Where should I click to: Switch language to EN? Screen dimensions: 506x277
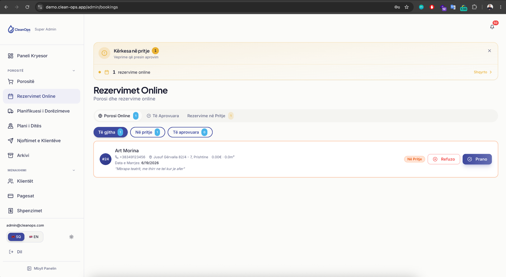[x=34, y=237]
